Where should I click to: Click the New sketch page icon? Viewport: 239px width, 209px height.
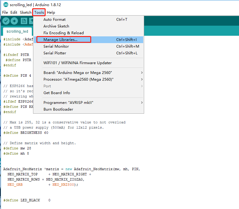[x=24, y=21]
